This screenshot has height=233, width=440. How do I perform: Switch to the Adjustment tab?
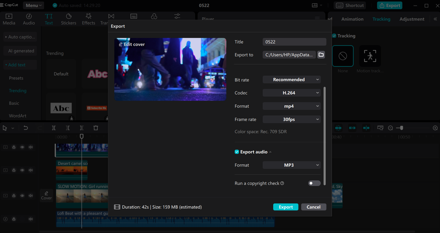tap(412, 19)
